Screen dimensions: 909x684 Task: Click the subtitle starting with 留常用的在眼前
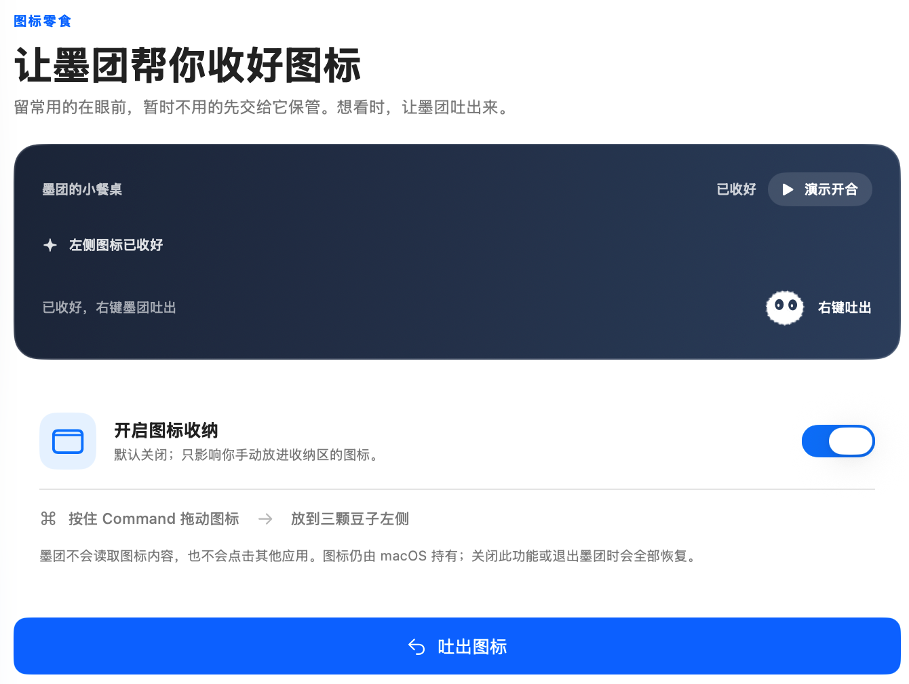[x=261, y=107]
